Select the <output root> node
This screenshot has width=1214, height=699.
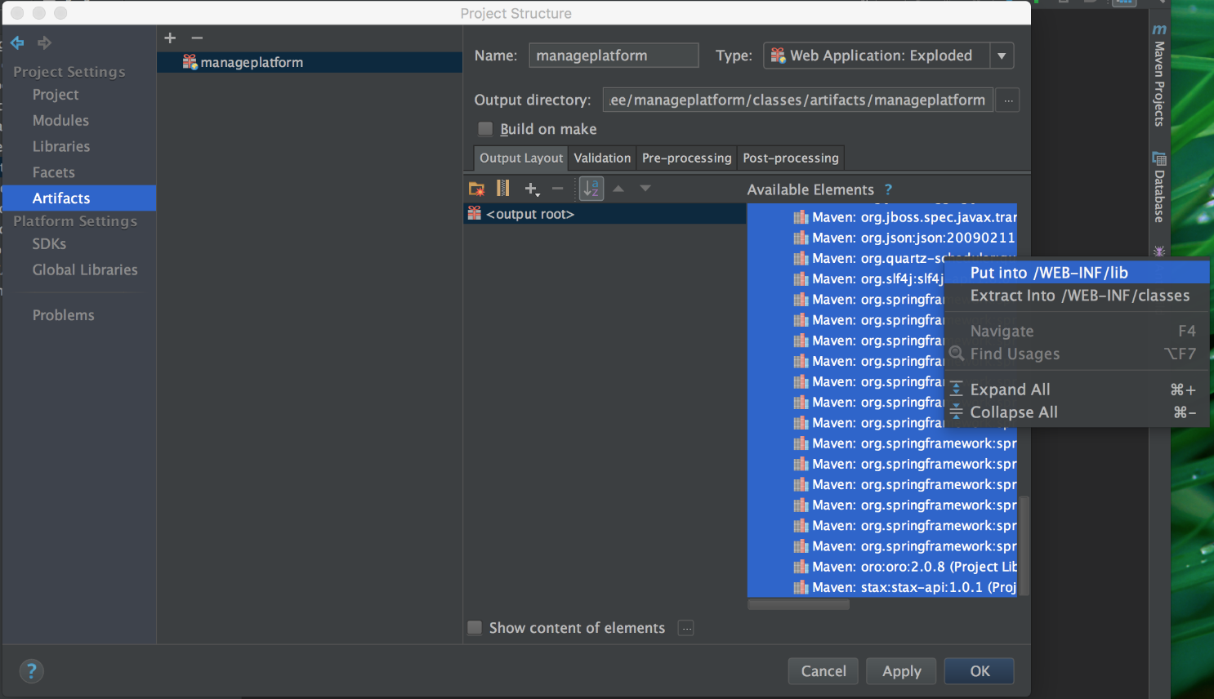[x=605, y=214]
